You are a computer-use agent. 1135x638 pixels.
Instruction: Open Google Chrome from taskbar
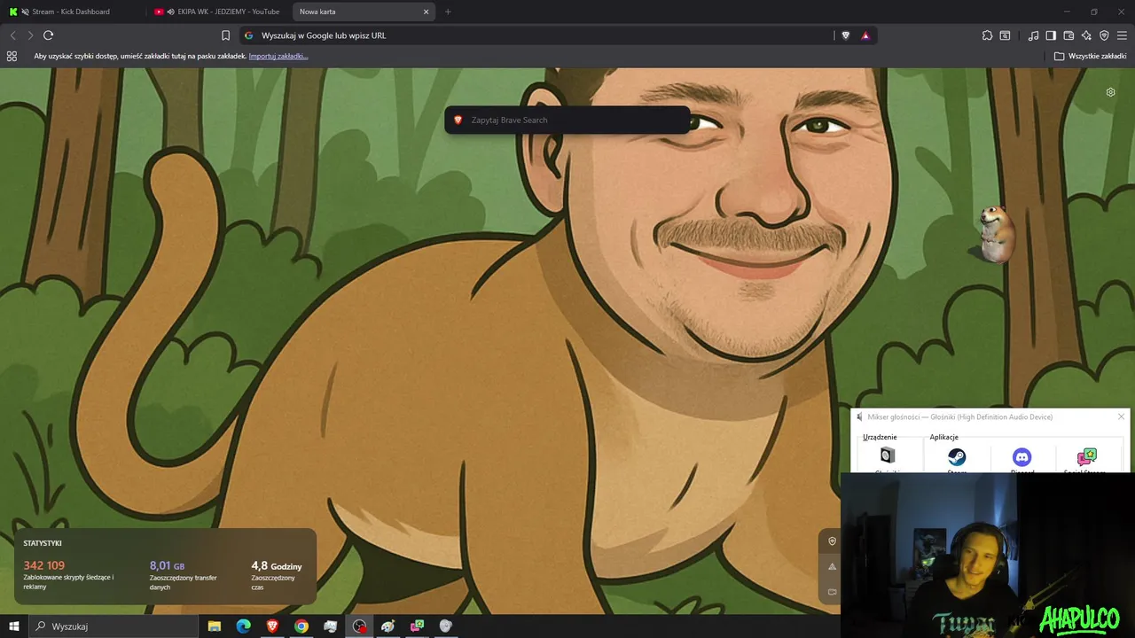[x=301, y=626]
